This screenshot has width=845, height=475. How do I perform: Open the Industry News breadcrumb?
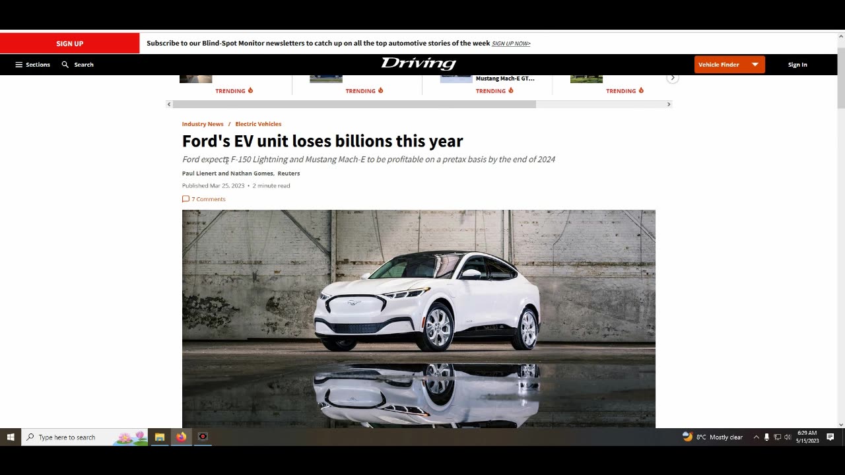203,124
